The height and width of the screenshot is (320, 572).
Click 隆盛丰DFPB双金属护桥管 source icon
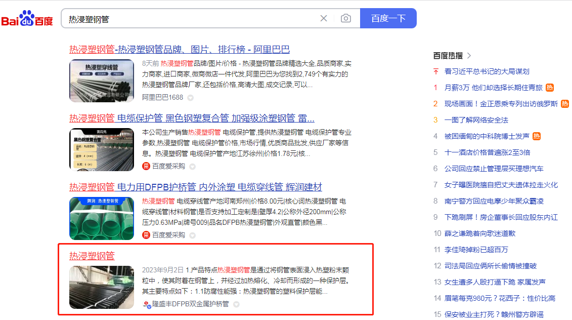tap(147, 304)
